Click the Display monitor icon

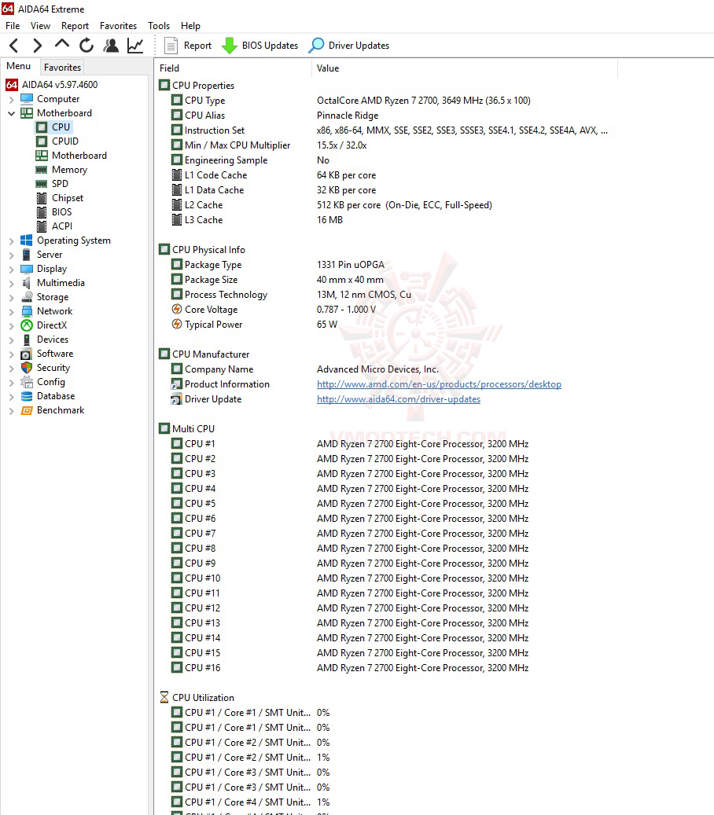coord(27,269)
